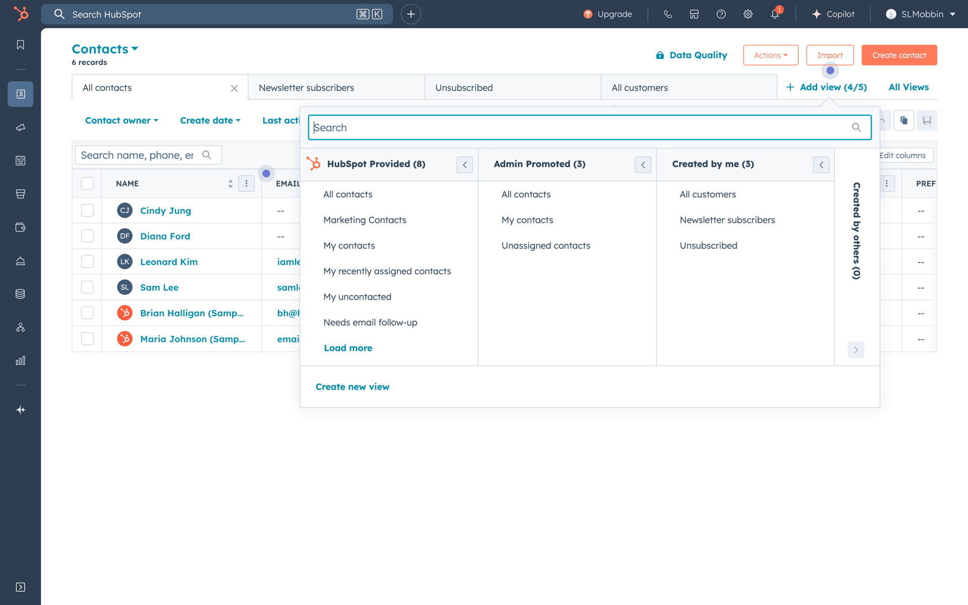Viewport: 968px width, 605px height.
Task: Open the Marketing megaphone sidebar icon
Action: [x=20, y=128]
